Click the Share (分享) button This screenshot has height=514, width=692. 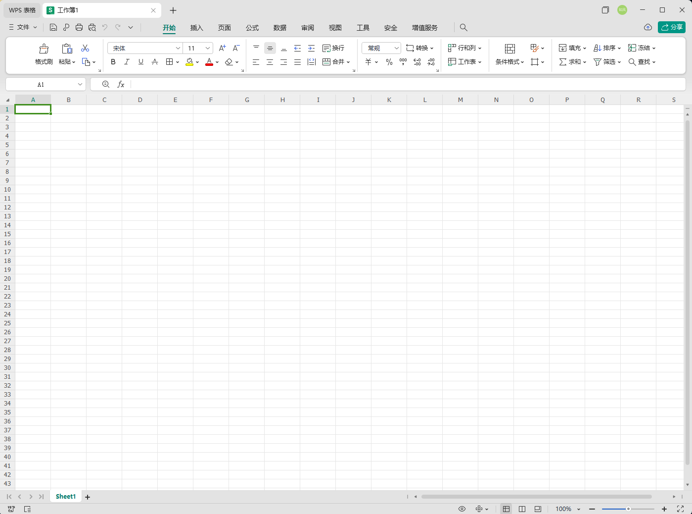tap(672, 27)
